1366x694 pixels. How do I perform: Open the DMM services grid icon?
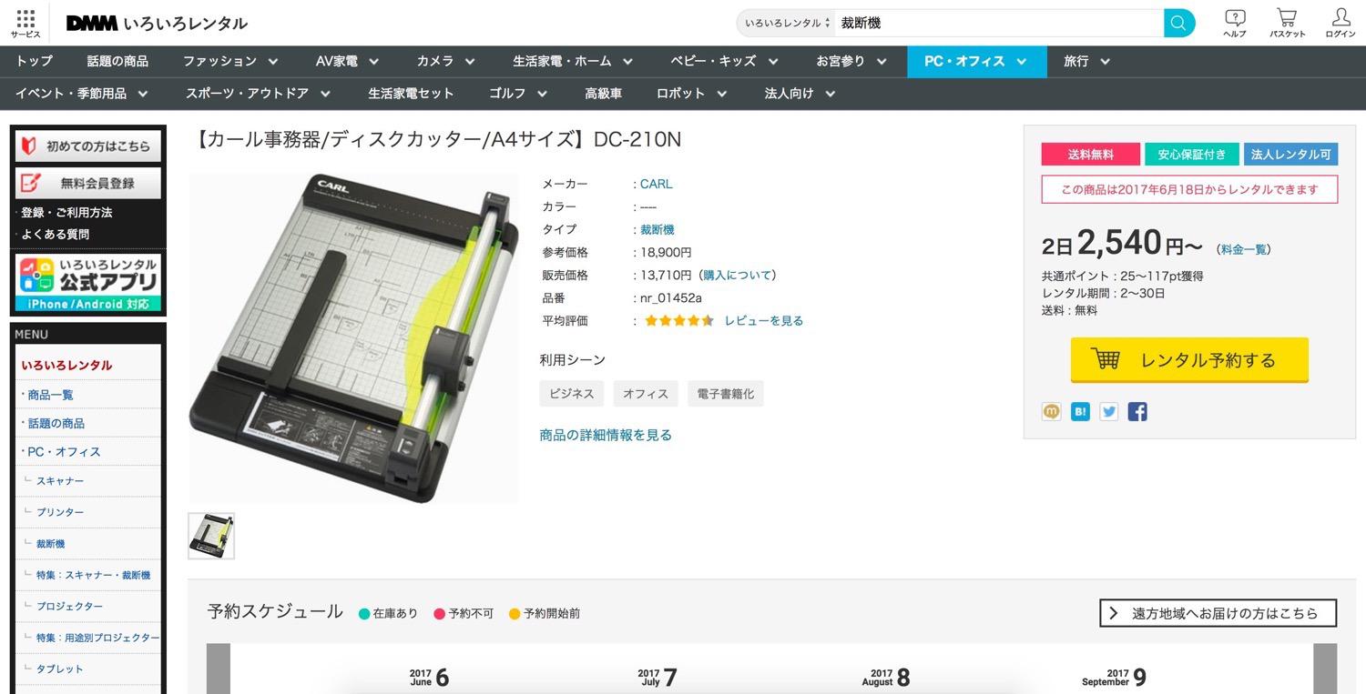point(25,23)
